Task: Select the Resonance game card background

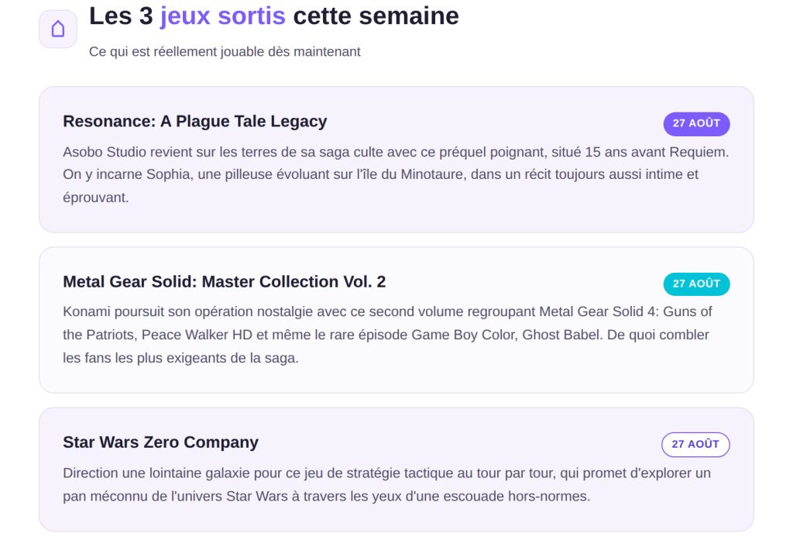Action: [396, 160]
